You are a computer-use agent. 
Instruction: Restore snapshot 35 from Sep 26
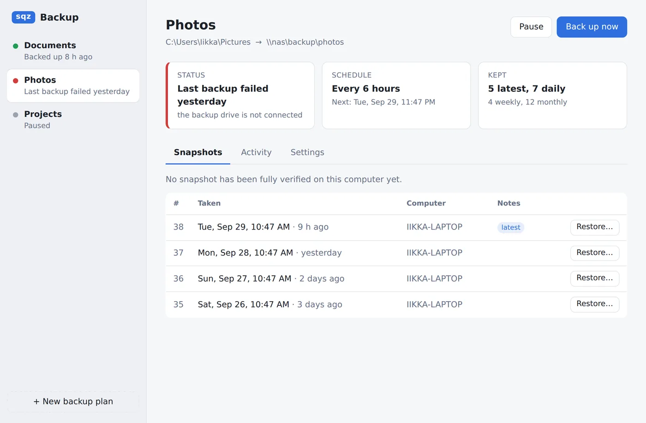pyautogui.click(x=595, y=304)
